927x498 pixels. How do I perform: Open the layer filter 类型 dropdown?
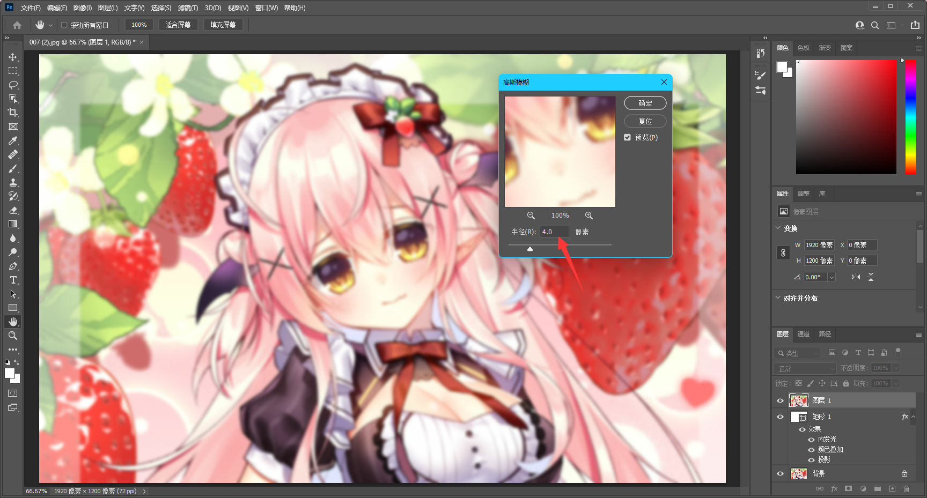(797, 353)
